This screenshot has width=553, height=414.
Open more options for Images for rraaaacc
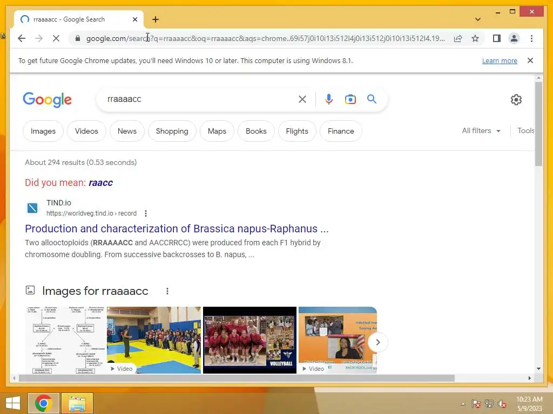click(167, 291)
